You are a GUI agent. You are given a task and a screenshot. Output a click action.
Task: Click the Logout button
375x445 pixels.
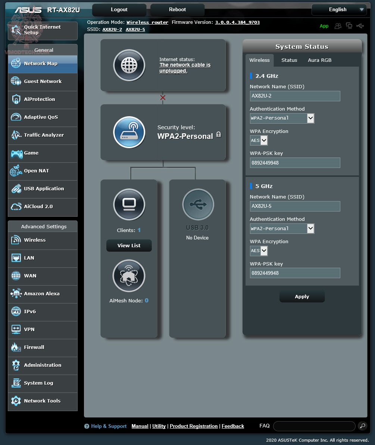119,10
